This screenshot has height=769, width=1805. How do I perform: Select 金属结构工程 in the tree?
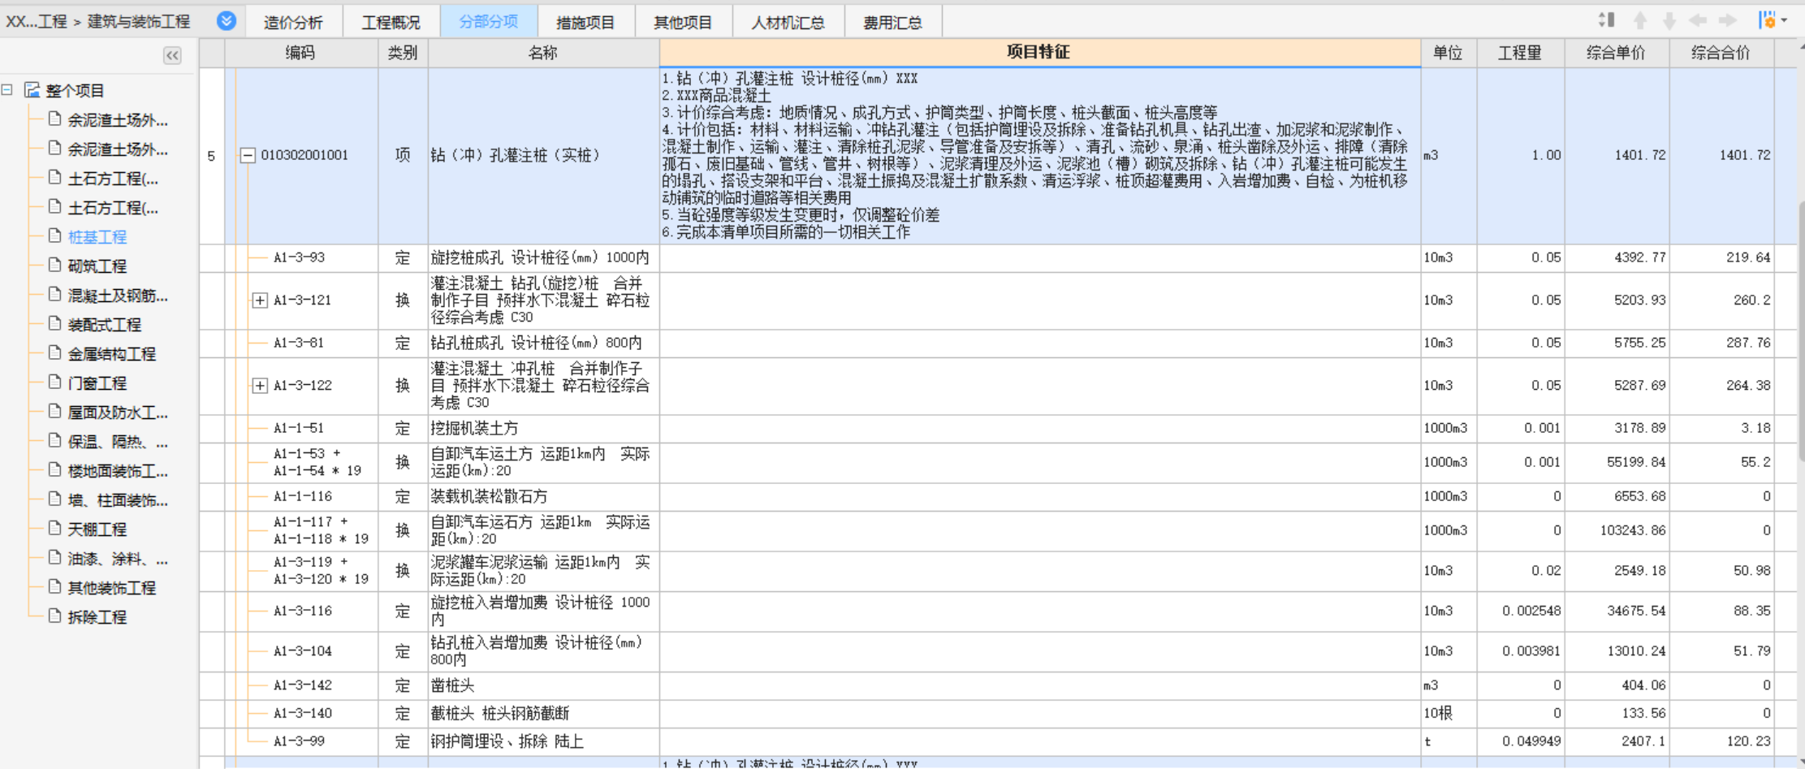click(x=112, y=354)
